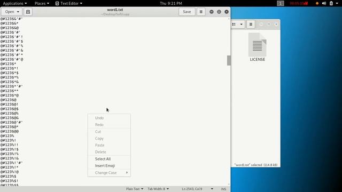
Task: Place cursor in line @#123$*!
Action: 9,68
